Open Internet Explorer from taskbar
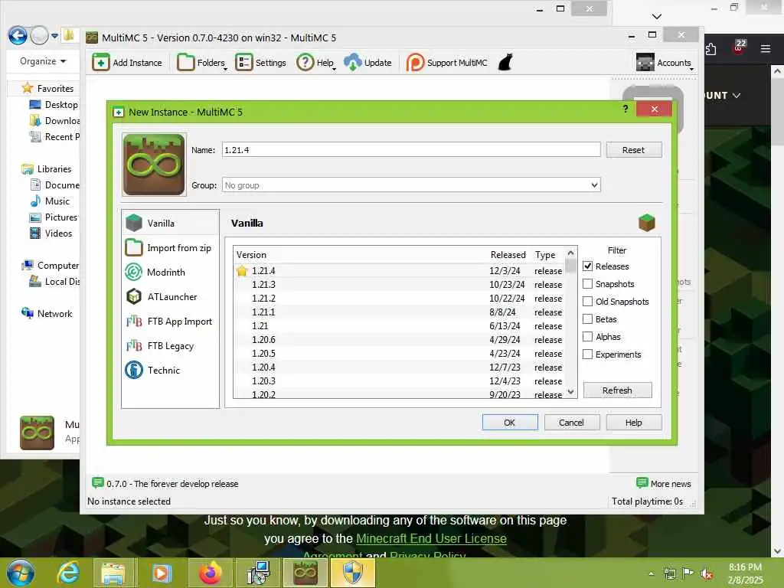The width and height of the screenshot is (784, 588). click(x=68, y=573)
